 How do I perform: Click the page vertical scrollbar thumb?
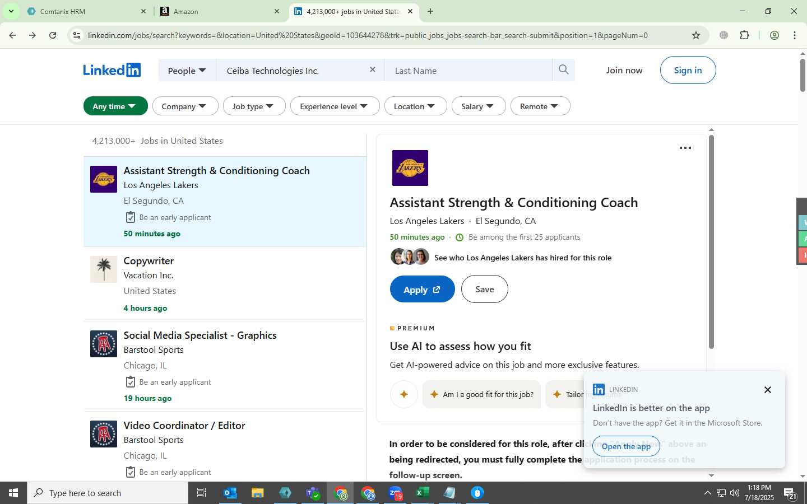coord(803,74)
